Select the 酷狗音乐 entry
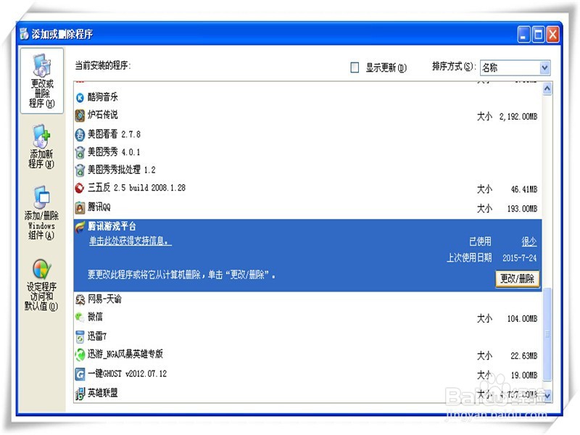580x435 pixels. coord(307,97)
